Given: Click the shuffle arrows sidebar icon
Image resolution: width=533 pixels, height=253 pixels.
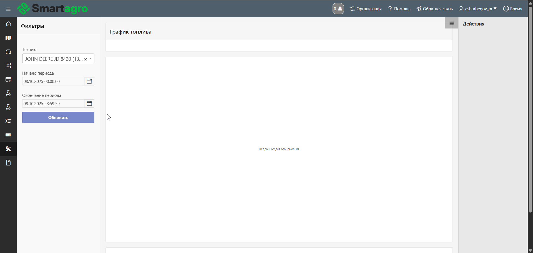Looking at the screenshot, I should pos(8,66).
